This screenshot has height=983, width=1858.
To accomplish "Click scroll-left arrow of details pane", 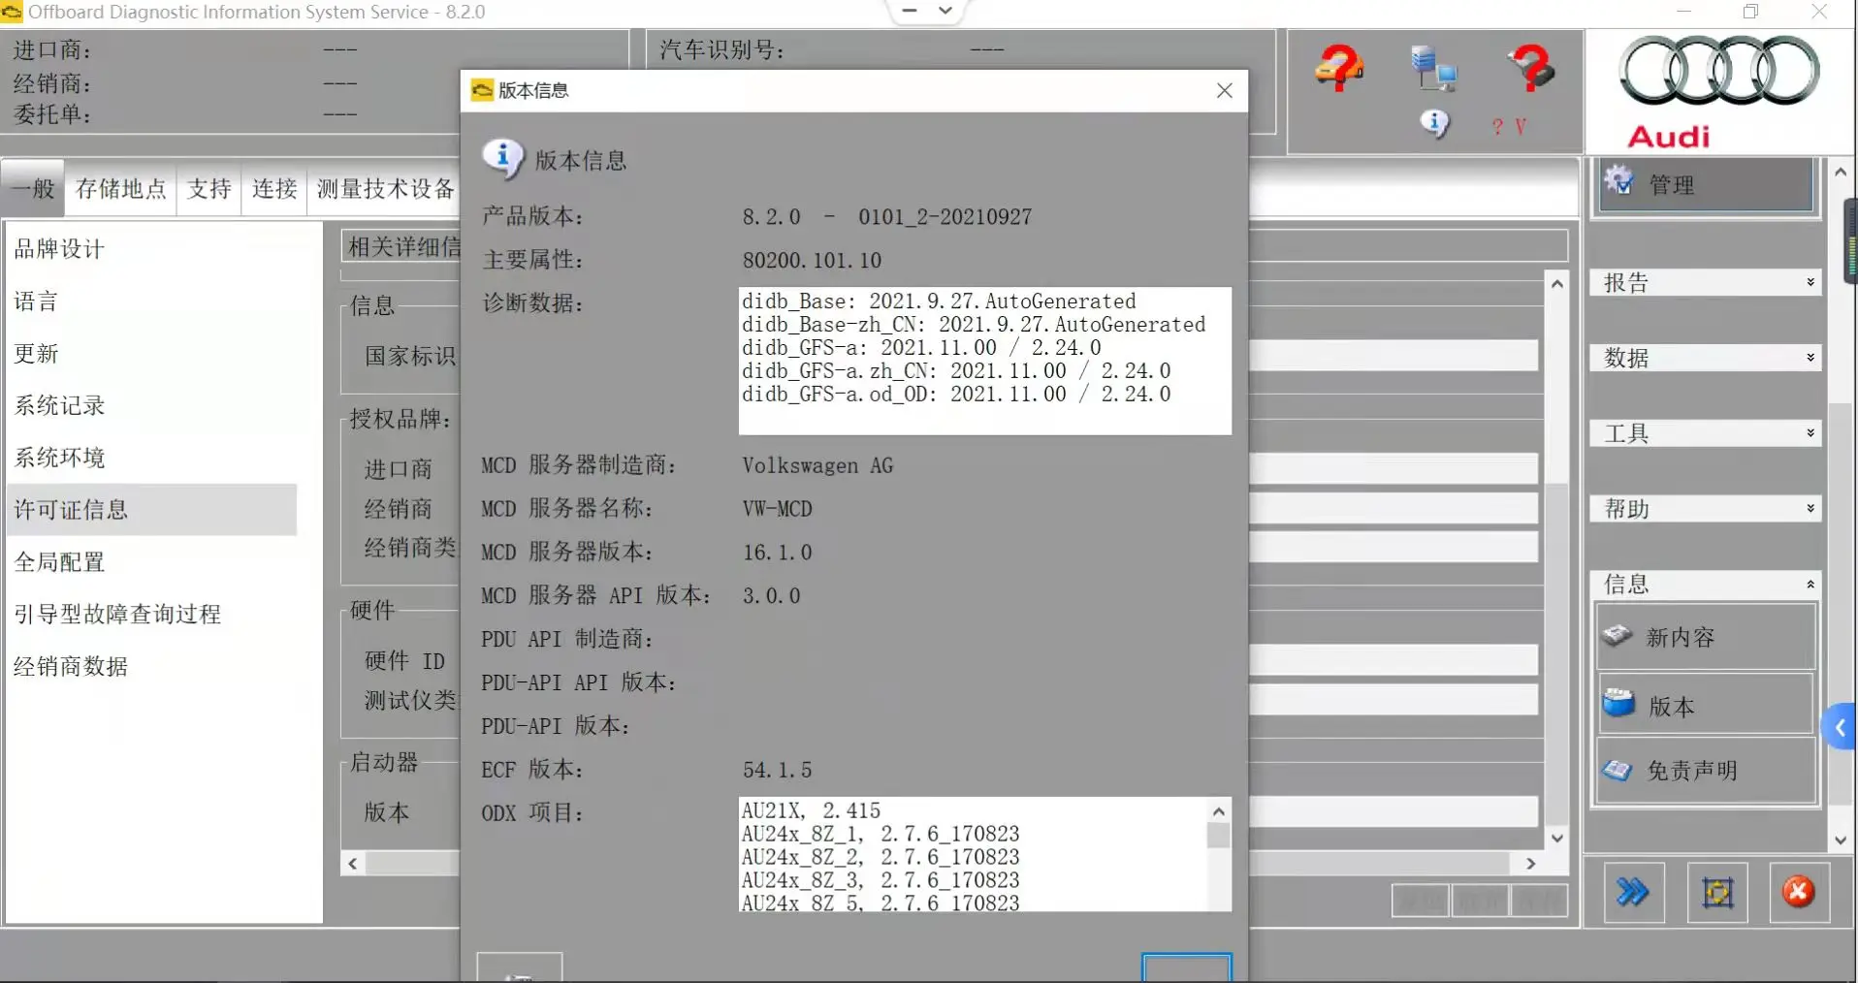I will [353, 864].
